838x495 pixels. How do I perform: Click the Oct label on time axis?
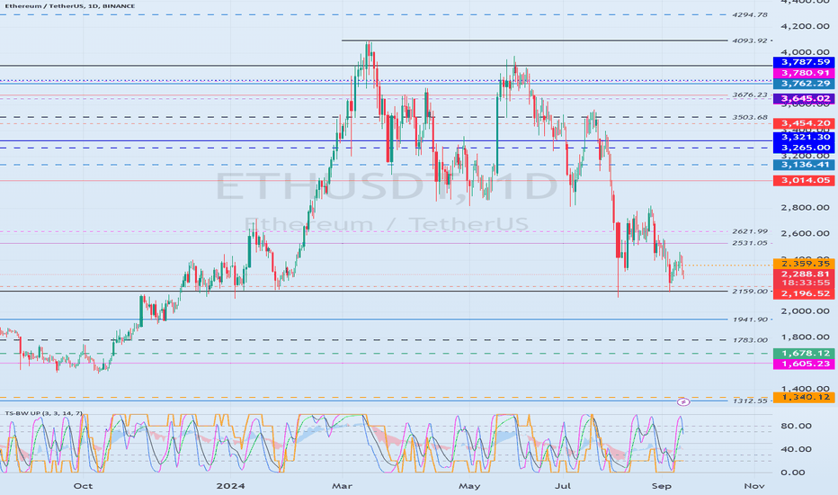83,486
